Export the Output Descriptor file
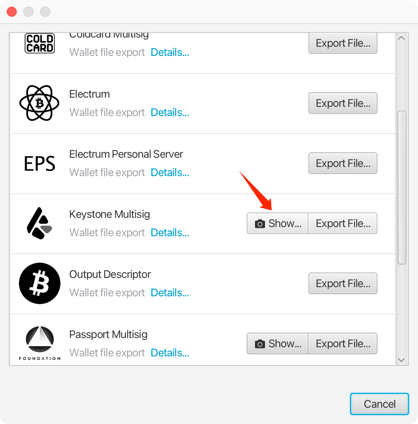 pyautogui.click(x=343, y=283)
